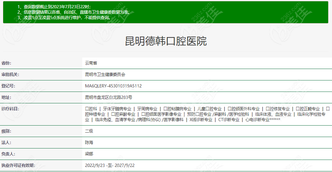Click the person in charge name 梁娜
This screenshot has width=332, height=172.
89,154
